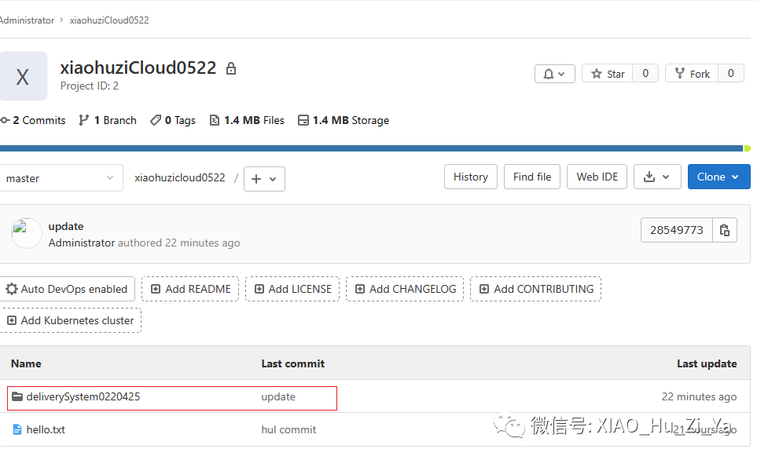Open Auto DevOps enabled settings
This screenshot has width=757, height=460.
click(67, 289)
